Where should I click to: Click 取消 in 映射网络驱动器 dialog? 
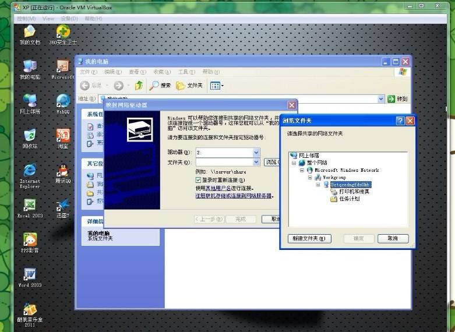(x=271, y=219)
